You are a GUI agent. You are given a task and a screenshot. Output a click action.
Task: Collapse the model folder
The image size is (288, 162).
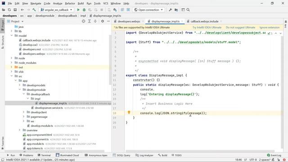click(12, 36)
